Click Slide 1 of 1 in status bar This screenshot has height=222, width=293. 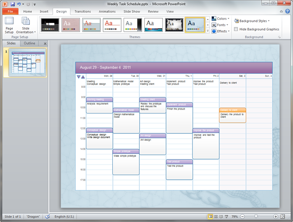click(x=13, y=217)
